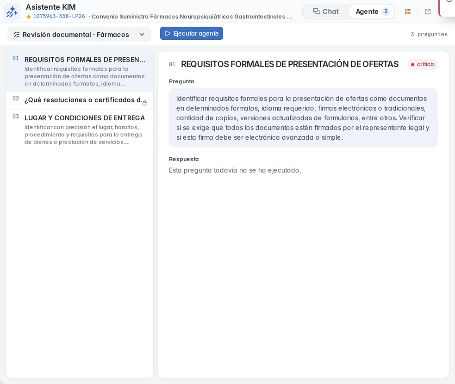This screenshot has height=384, width=455.
Task: Click the crítica priority badge
Action: click(423, 64)
